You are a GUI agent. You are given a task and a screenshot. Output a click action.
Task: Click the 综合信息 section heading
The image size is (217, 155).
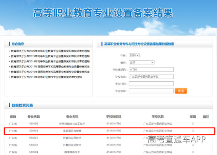(x=18, y=44)
